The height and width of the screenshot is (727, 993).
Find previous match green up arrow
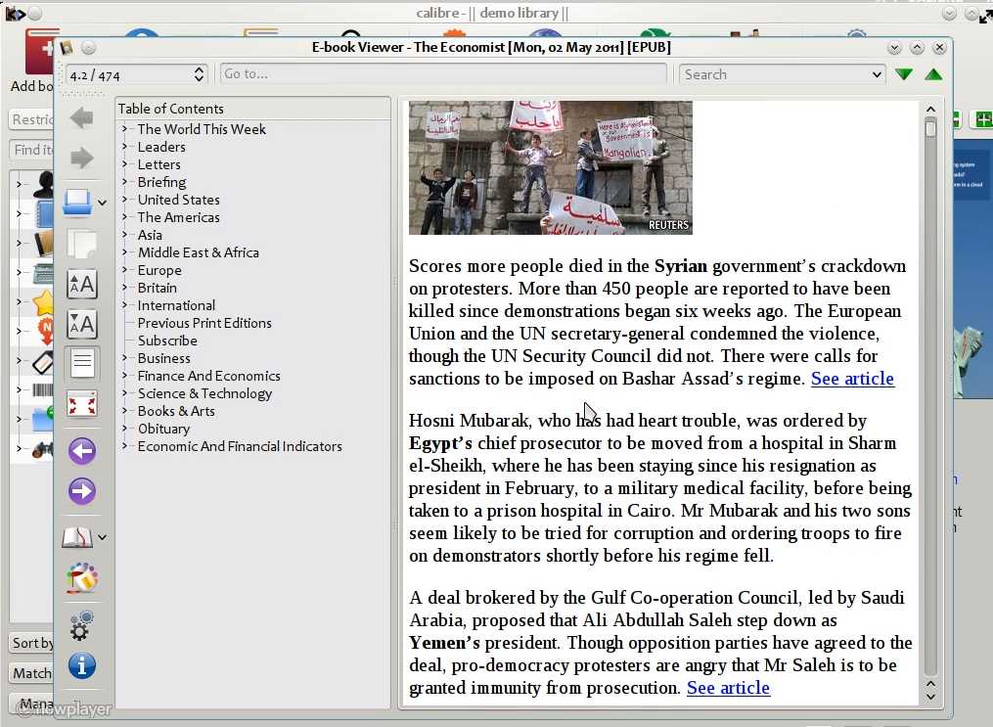click(x=933, y=74)
